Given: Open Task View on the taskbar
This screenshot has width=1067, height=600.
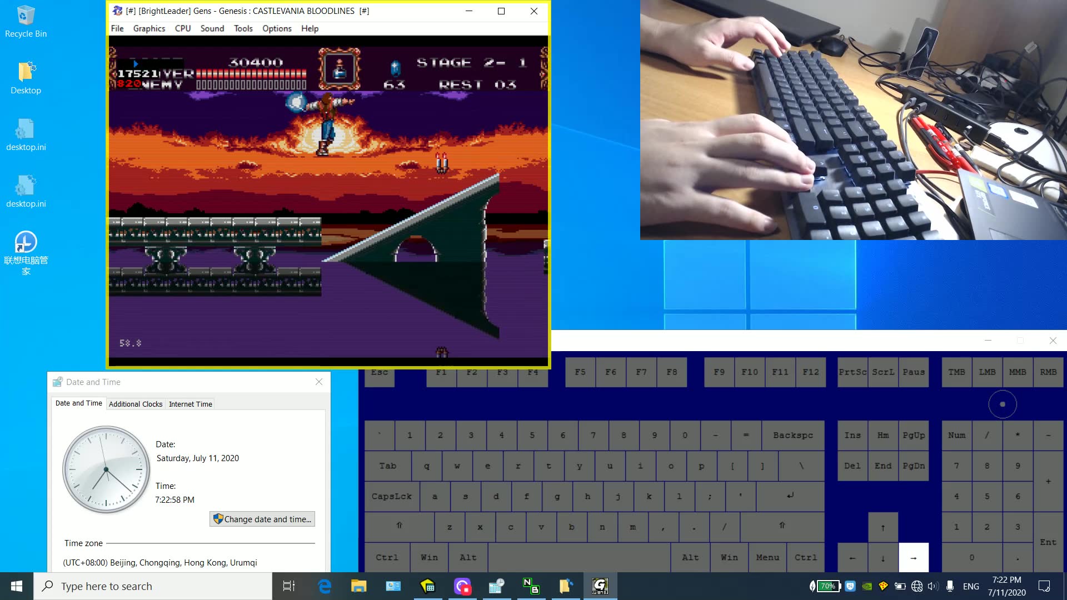Looking at the screenshot, I should coord(289,586).
